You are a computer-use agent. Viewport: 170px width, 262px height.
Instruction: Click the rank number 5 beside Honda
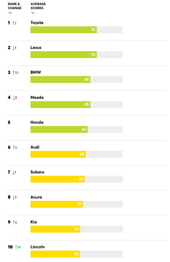coord(9,122)
